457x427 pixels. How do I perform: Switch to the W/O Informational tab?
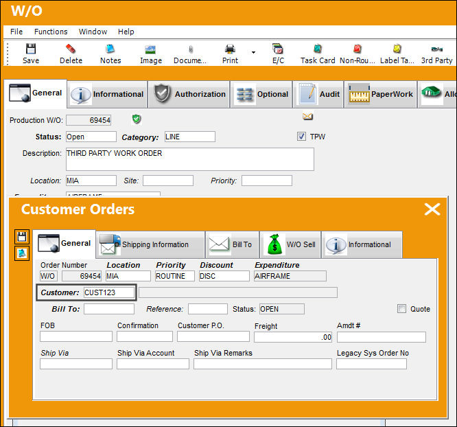pyautogui.click(x=107, y=94)
